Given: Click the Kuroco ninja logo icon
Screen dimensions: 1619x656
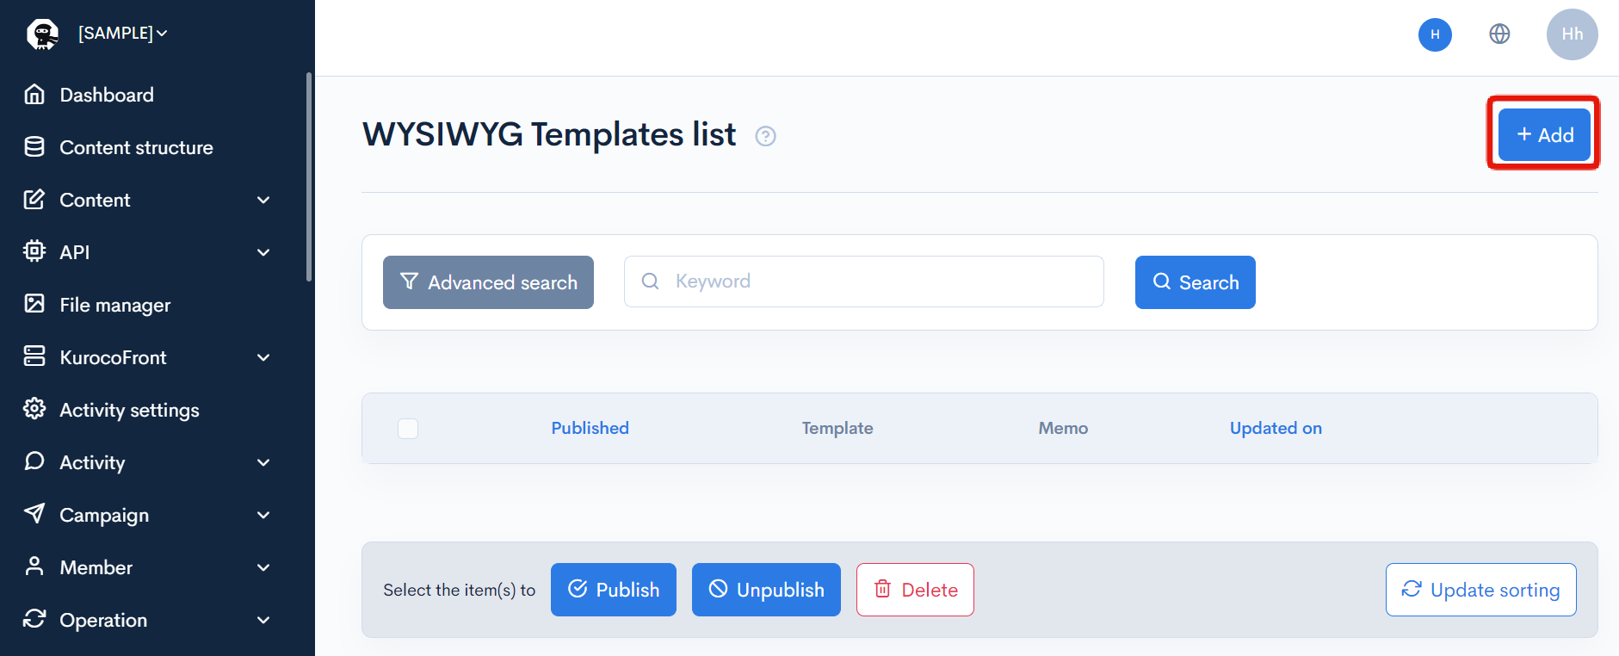Looking at the screenshot, I should pos(42,34).
